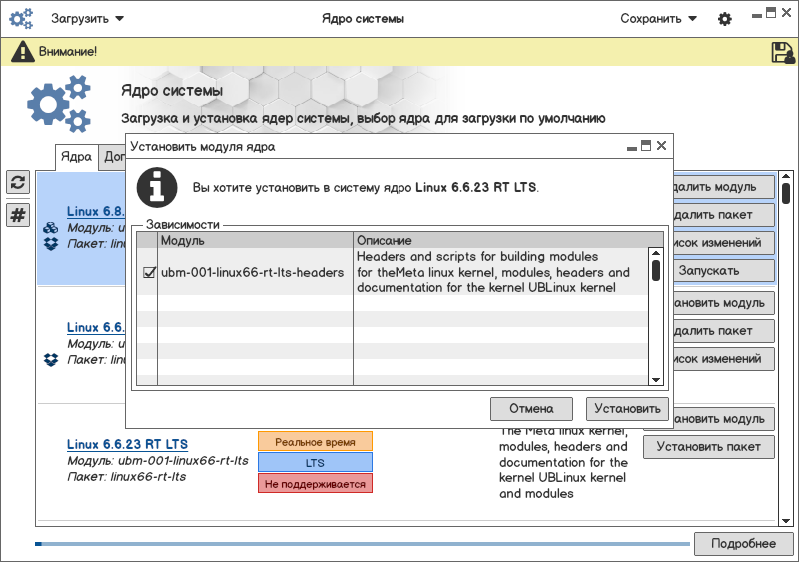Click the down arrow of the dependencies list scrollbar
This screenshot has width=799, height=562.
[x=656, y=379]
